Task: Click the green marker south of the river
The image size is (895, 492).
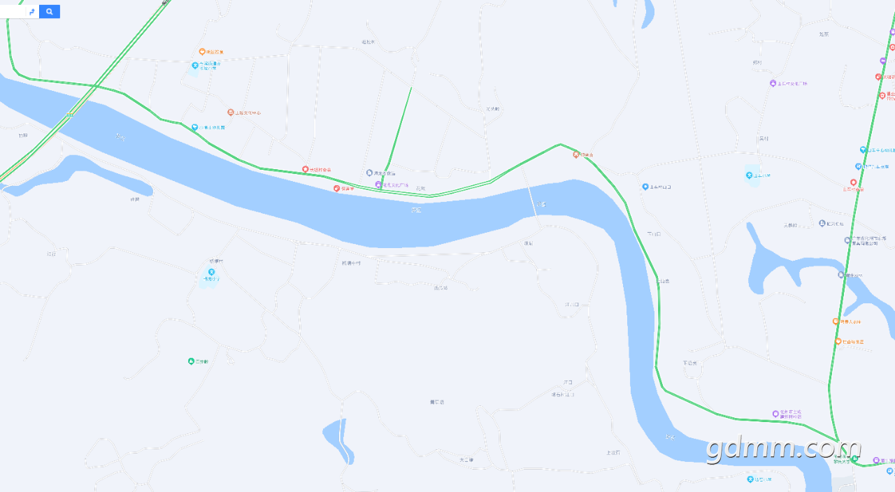Action: click(191, 361)
